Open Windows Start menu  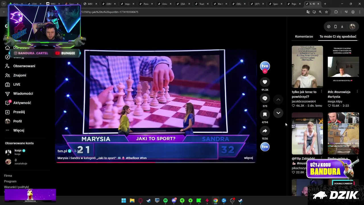point(124,200)
